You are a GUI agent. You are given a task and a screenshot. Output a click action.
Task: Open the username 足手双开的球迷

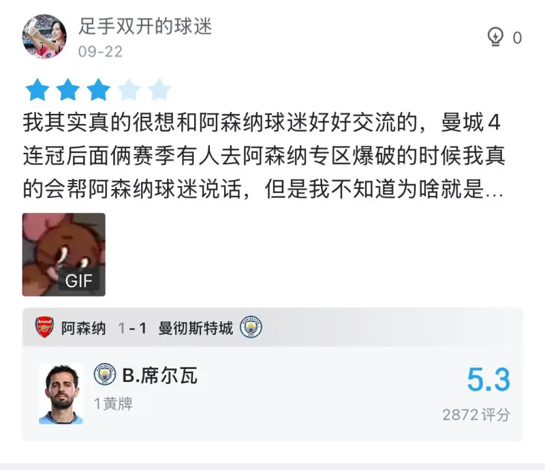[x=145, y=26]
